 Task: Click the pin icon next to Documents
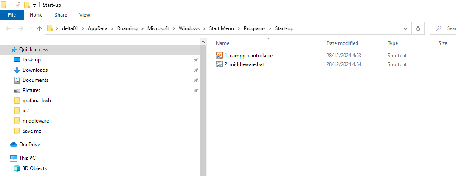click(196, 80)
